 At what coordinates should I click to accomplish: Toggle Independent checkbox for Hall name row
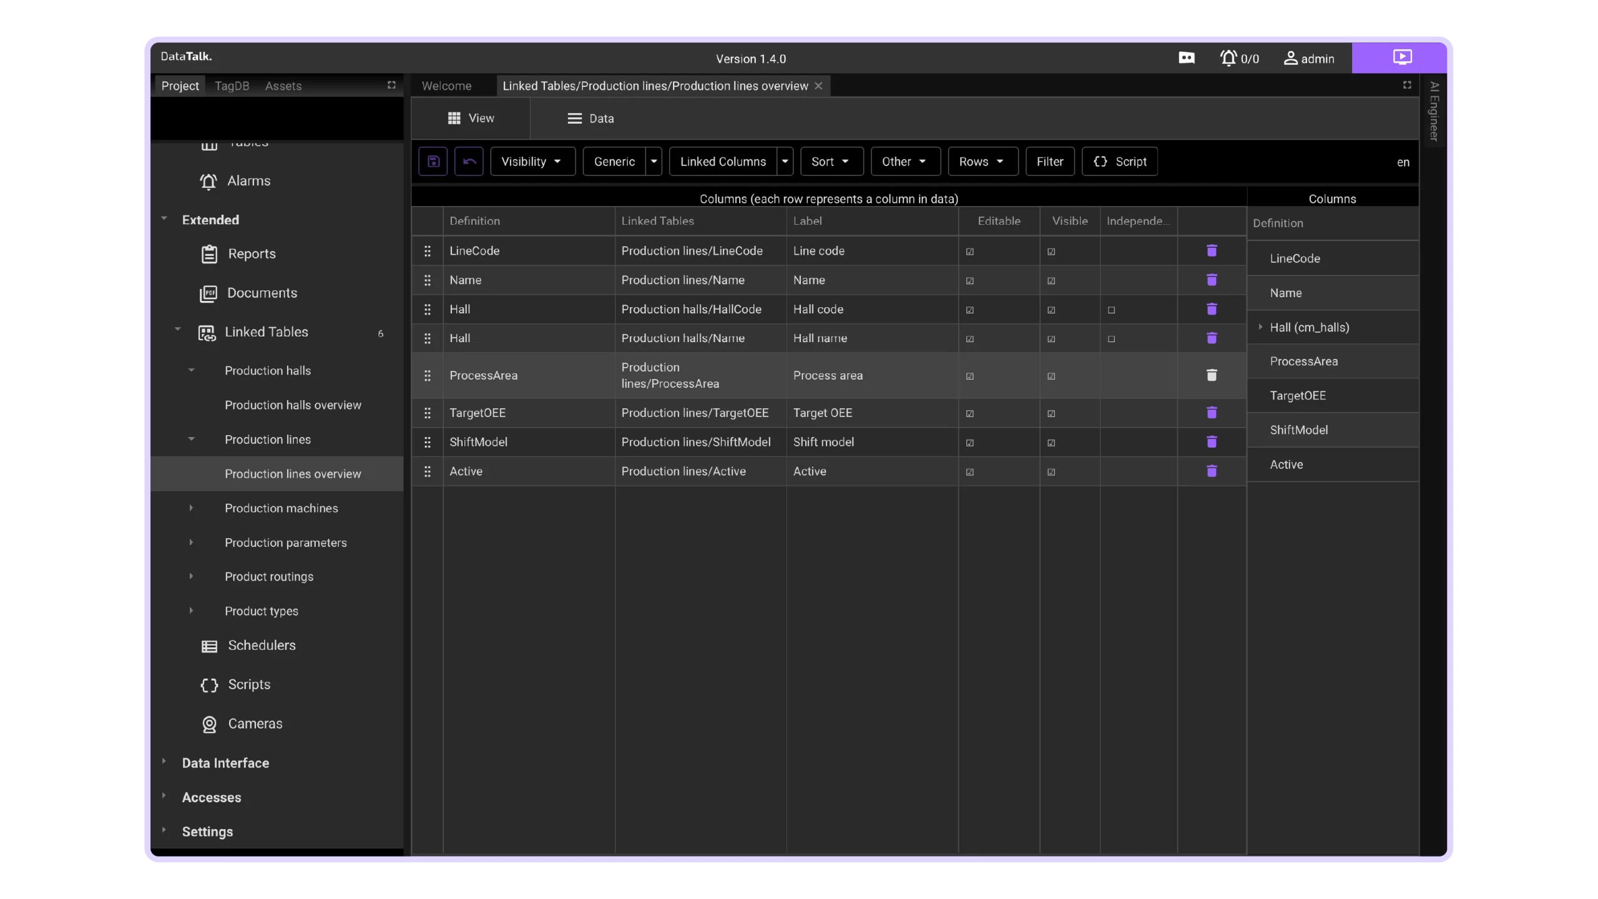point(1111,339)
